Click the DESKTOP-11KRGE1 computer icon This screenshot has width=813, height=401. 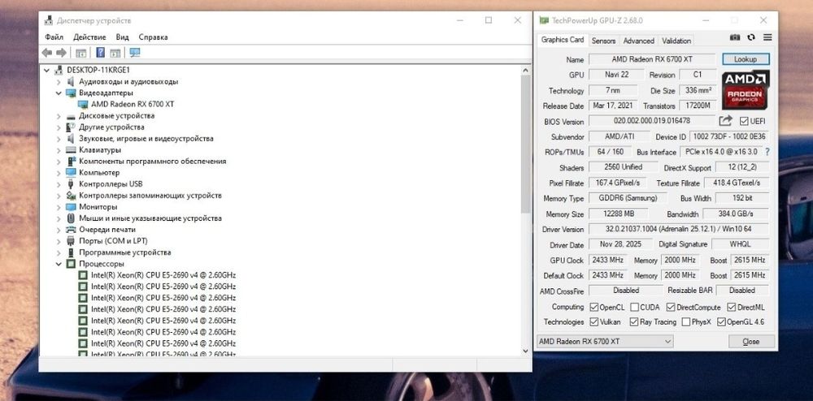59,70
